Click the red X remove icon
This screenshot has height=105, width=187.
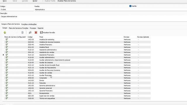point(36,32)
